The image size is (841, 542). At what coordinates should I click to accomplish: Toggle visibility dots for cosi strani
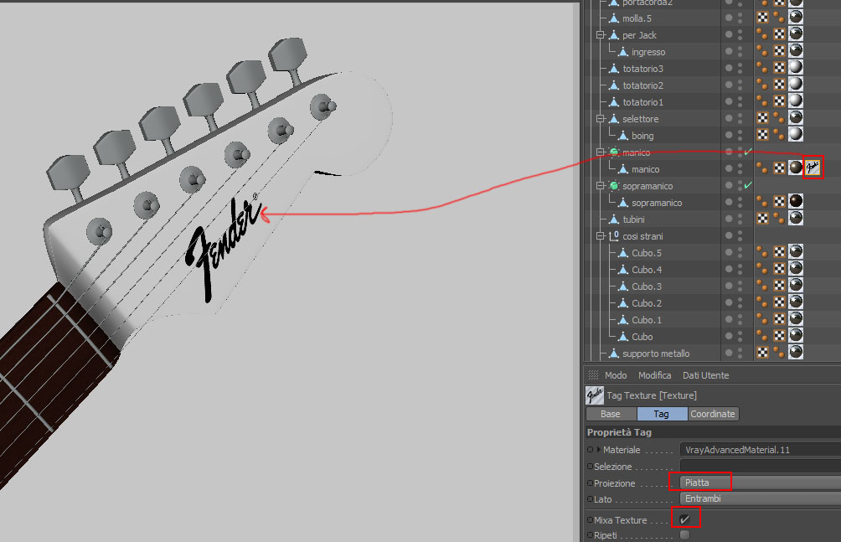coord(740,235)
